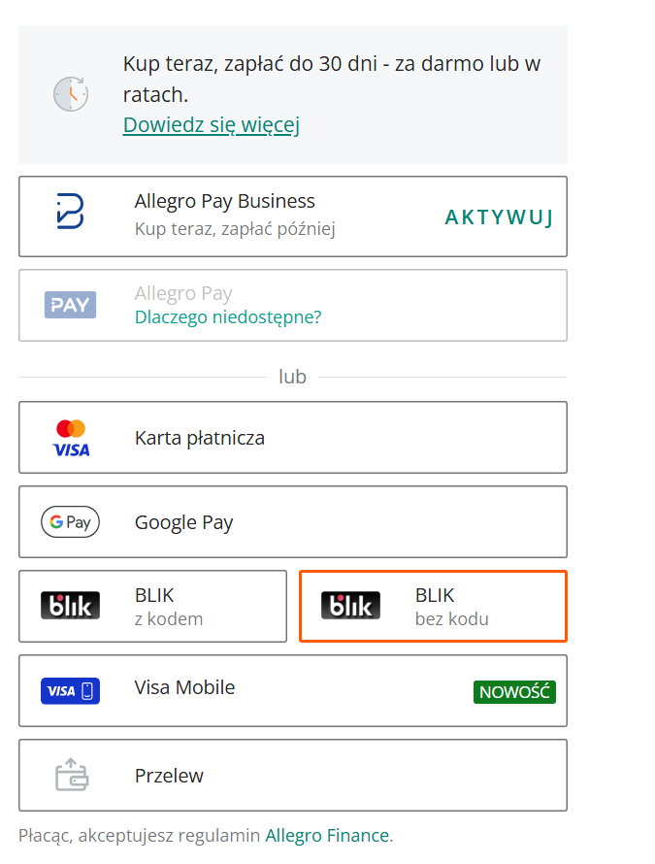Screen dimensions: 655x864
Task: Click the Allegro Pay Business logo icon
Action: [70, 212]
